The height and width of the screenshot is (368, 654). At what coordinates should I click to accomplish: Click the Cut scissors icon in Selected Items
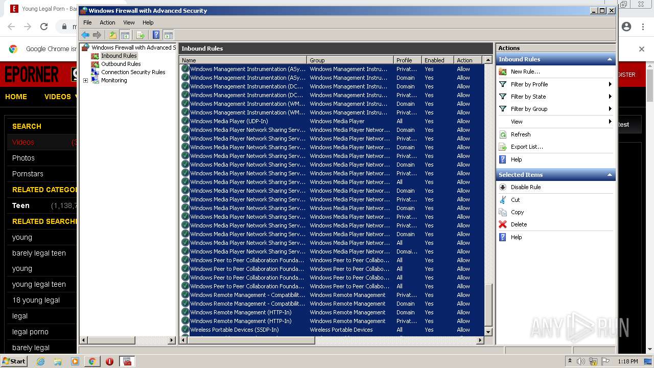point(503,200)
